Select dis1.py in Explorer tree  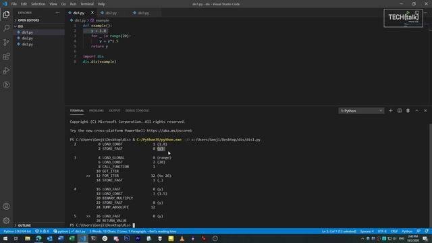(39, 32)
